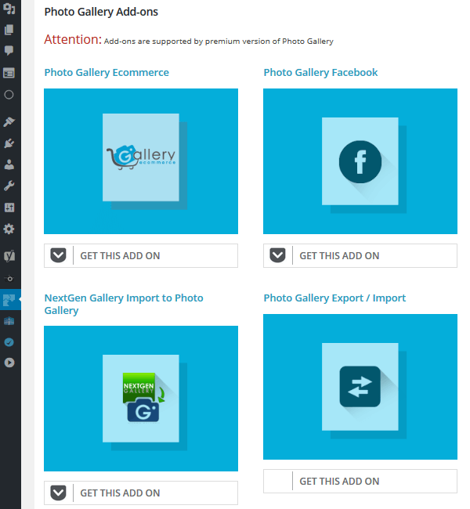
Task: Open the Settings gear icon
Action: (9, 229)
